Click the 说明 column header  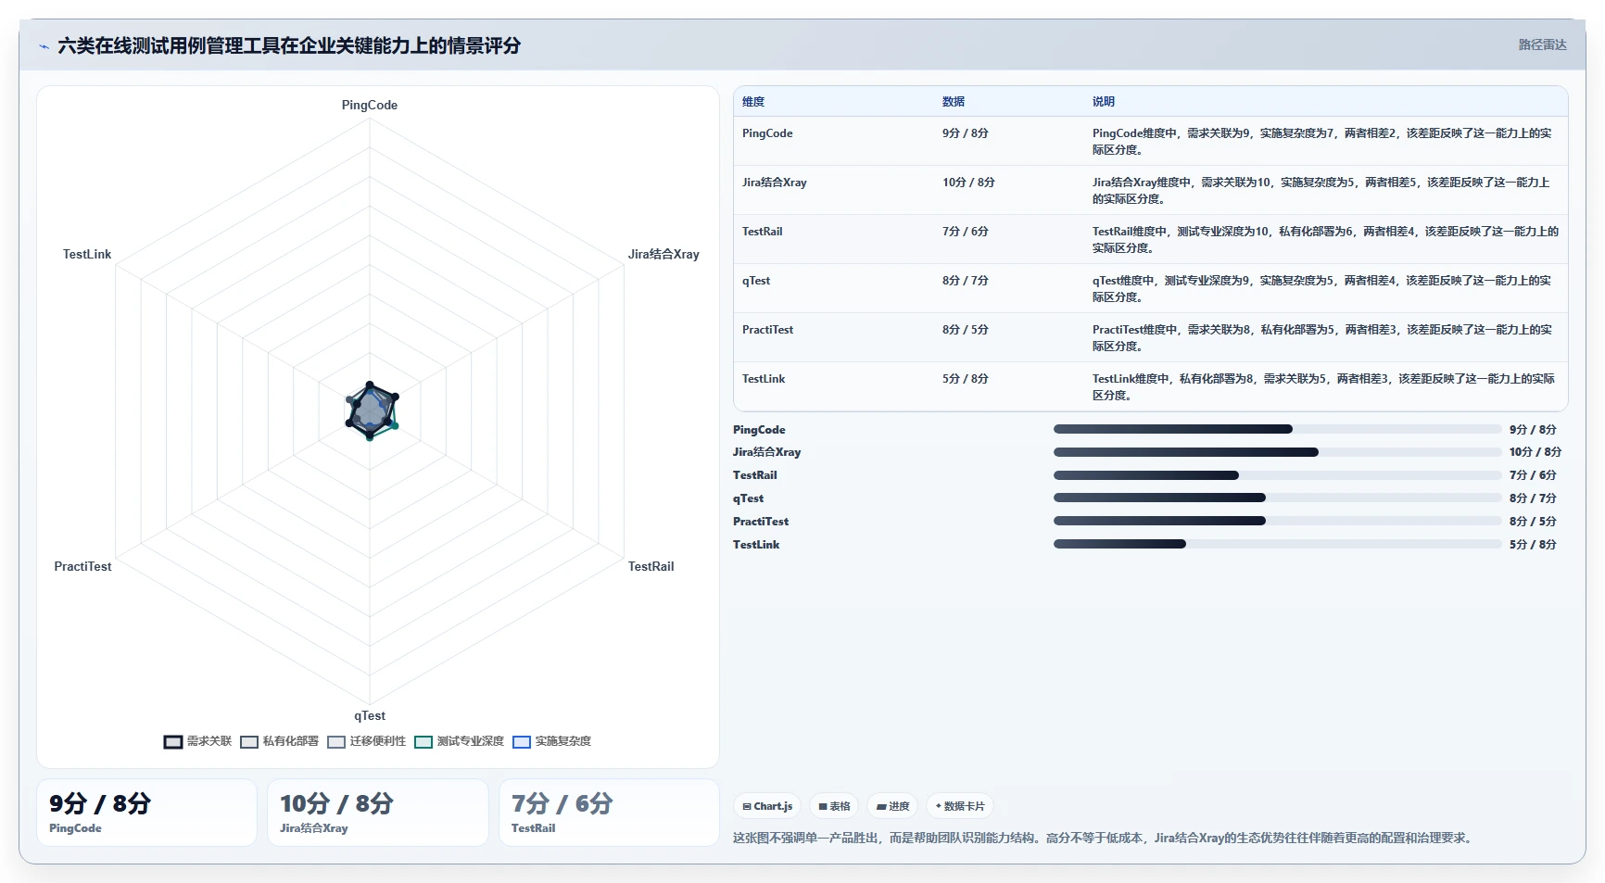pos(1104,102)
